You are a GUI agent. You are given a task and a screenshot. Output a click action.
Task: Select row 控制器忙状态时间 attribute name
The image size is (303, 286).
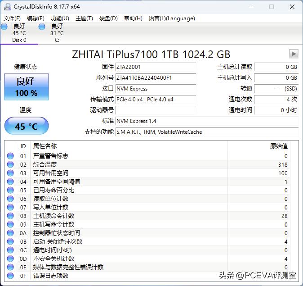(57, 233)
